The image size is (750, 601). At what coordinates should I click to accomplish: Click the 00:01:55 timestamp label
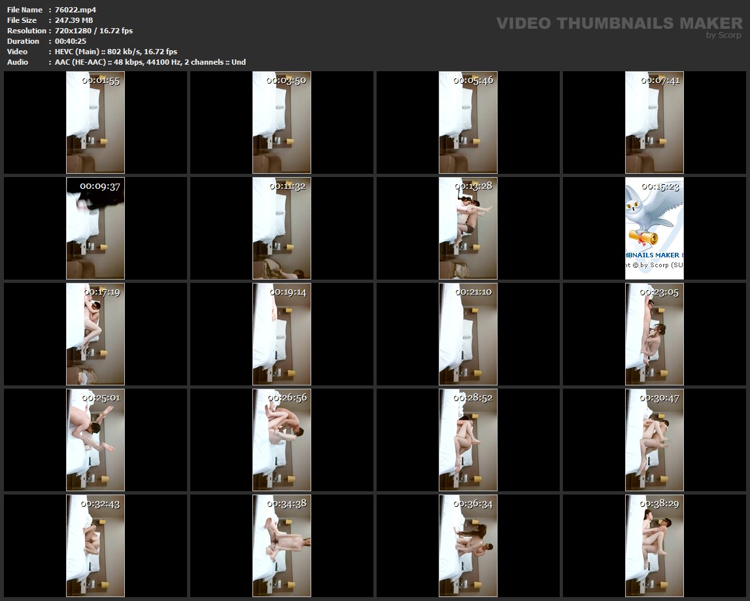coord(100,80)
